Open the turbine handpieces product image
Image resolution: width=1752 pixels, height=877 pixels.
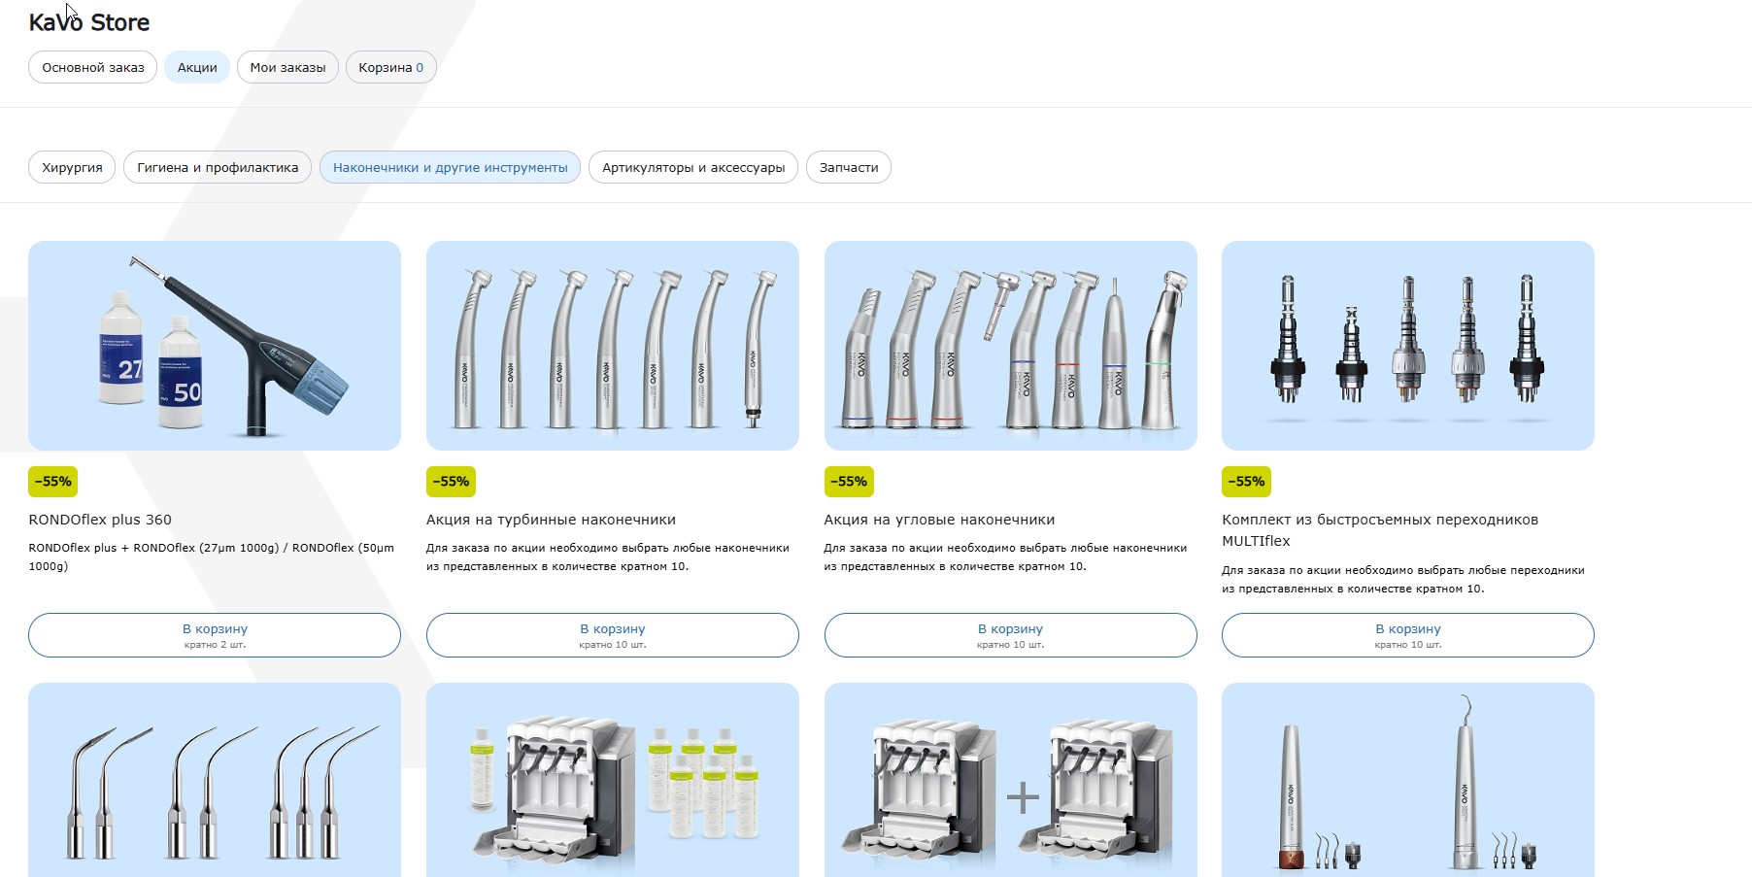[x=613, y=346]
